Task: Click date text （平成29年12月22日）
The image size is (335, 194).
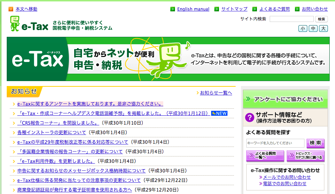Action: pyautogui.click(x=166, y=180)
